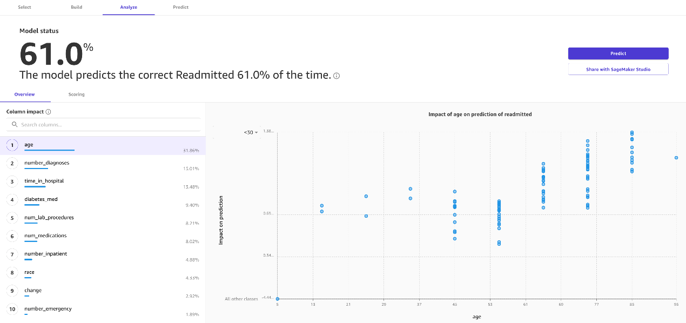Click the data point at age 95
This screenshot has width=686, height=323.
tap(676, 158)
